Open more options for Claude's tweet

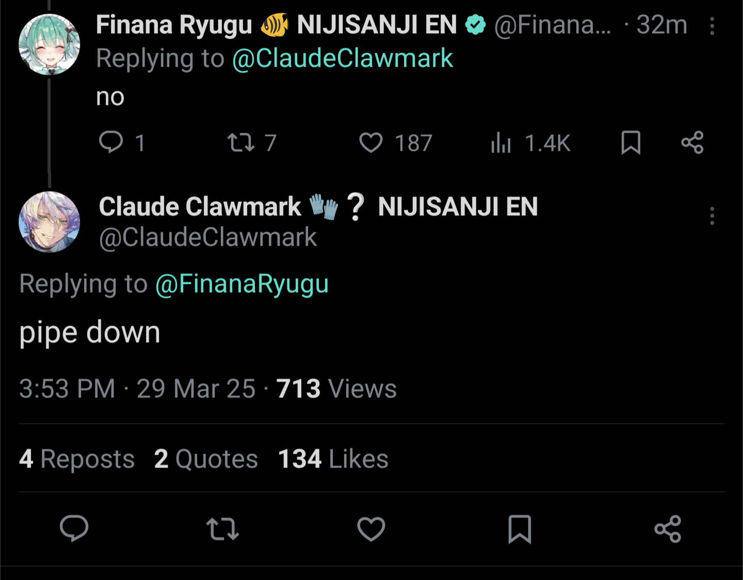[x=712, y=216]
